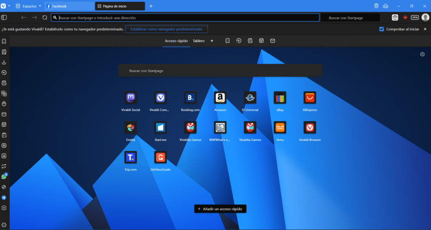Viewport: 431px width, 230px height.
Task: Toggle the side panel visibility
Action: (4, 18)
